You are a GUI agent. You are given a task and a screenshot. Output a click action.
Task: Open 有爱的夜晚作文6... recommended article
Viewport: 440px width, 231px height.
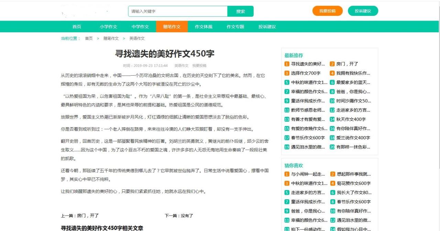coord(309,129)
